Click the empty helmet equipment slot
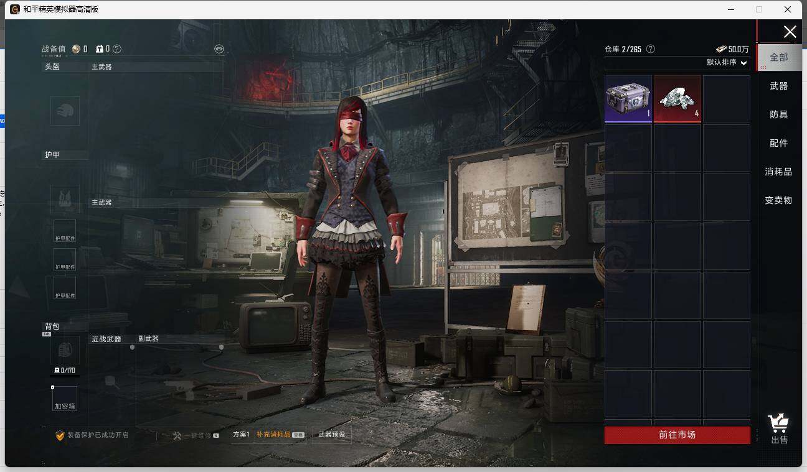807x472 pixels. click(65, 111)
